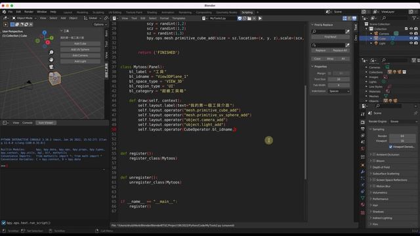
Task: Click the Add Camera button
Action: [80, 55]
